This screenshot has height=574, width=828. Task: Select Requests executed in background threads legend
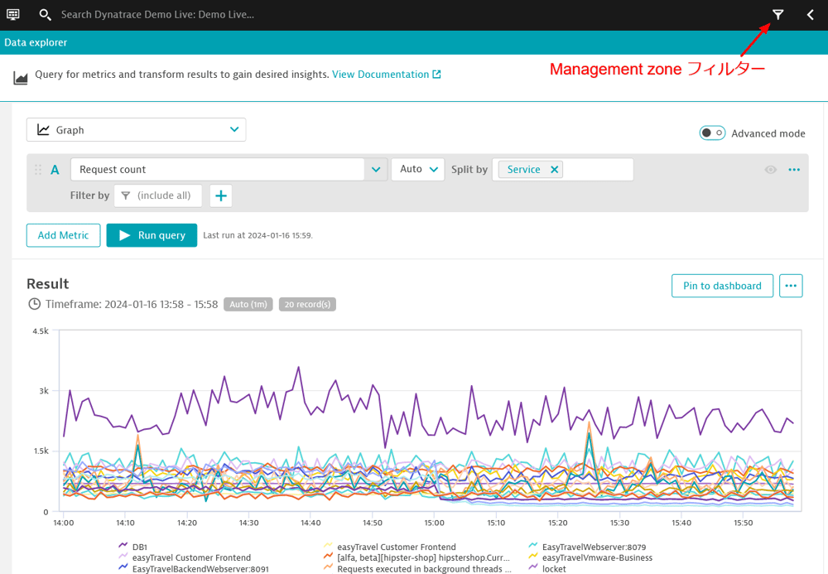coord(425,569)
